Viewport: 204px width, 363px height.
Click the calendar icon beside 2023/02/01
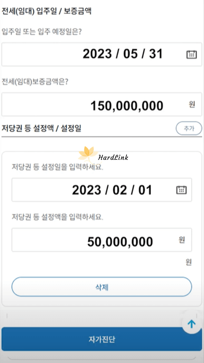point(181,190)
